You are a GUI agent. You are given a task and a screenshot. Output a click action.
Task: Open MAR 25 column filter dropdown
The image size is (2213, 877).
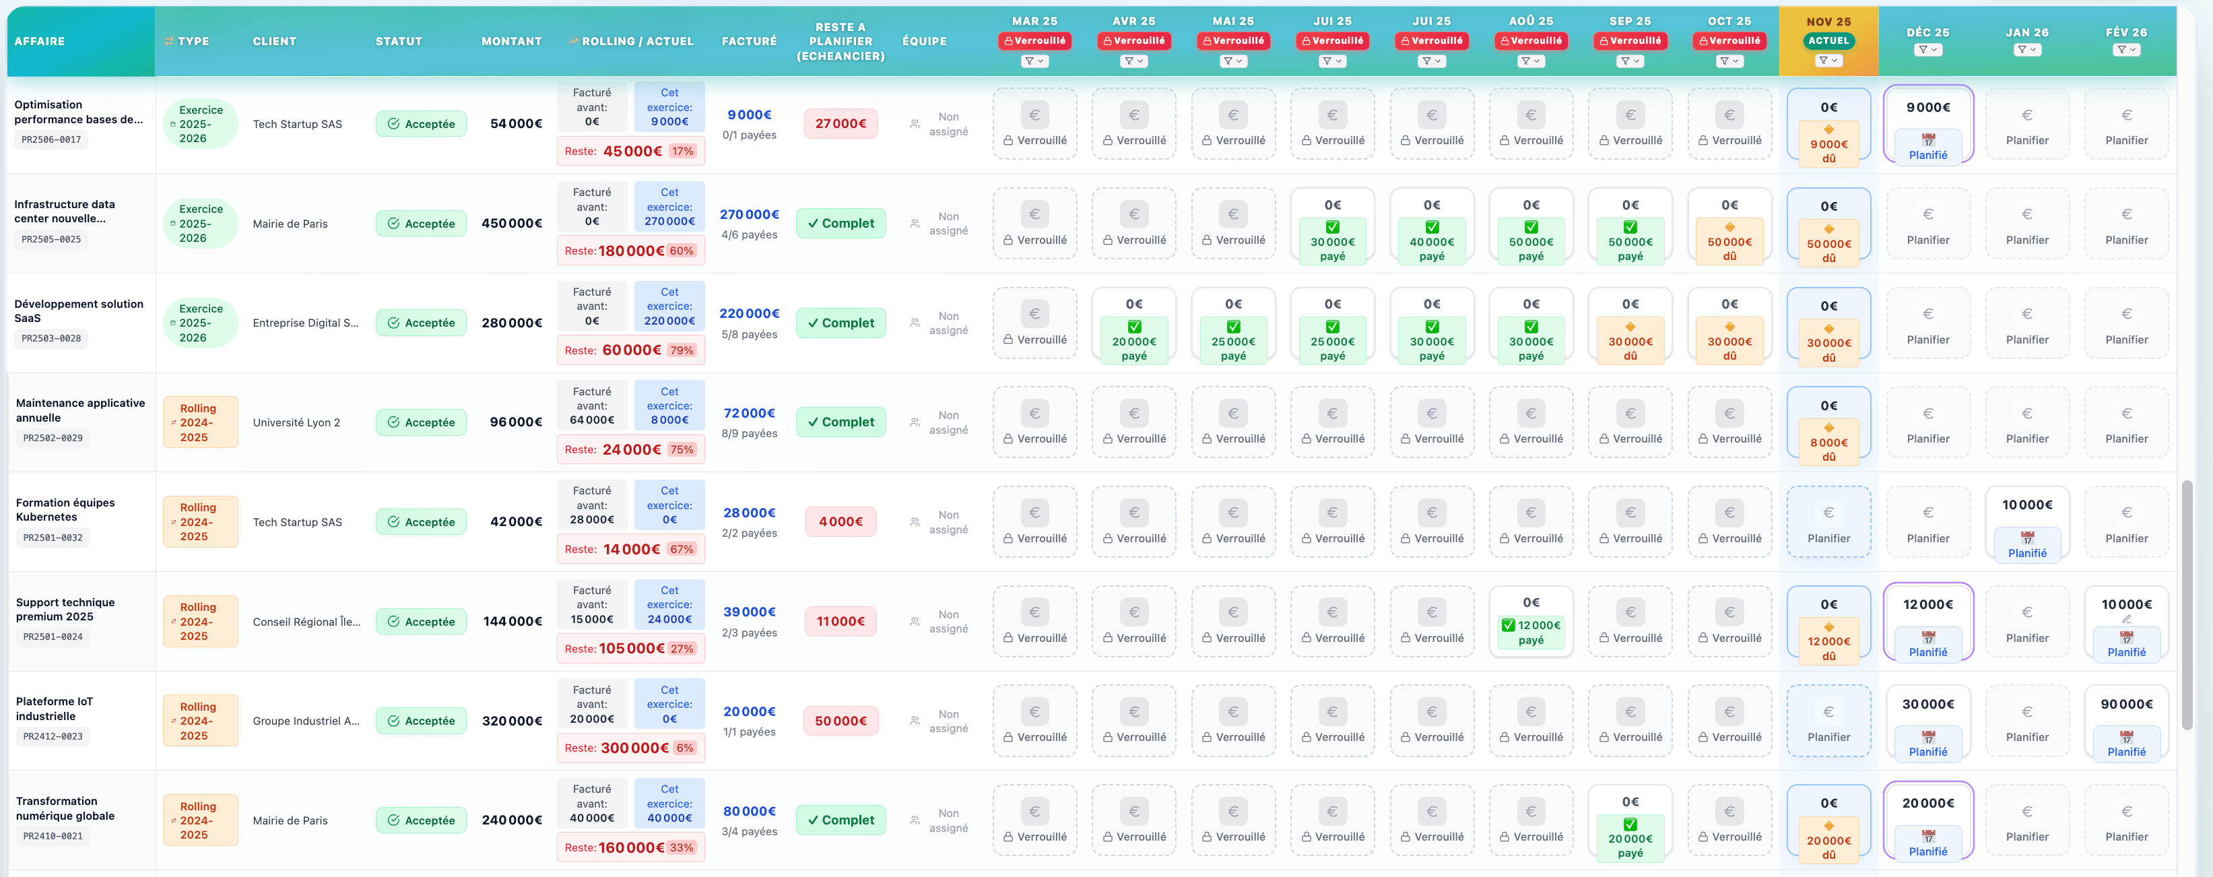tap(1034, 61)
